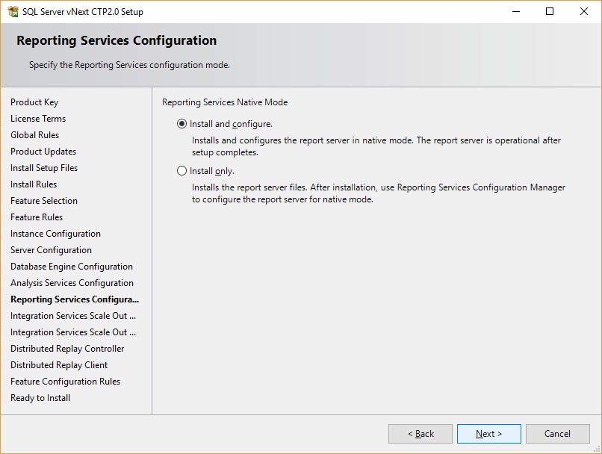Click the Next button
Image resolution: width=602 pixels, height=454 pixels.
(488, 434)
